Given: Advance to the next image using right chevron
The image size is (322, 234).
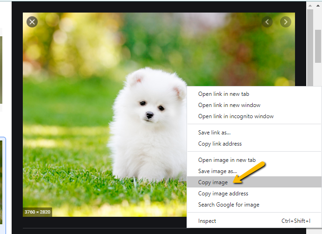Looking at the screenshot, I should [x=285, y=22].
